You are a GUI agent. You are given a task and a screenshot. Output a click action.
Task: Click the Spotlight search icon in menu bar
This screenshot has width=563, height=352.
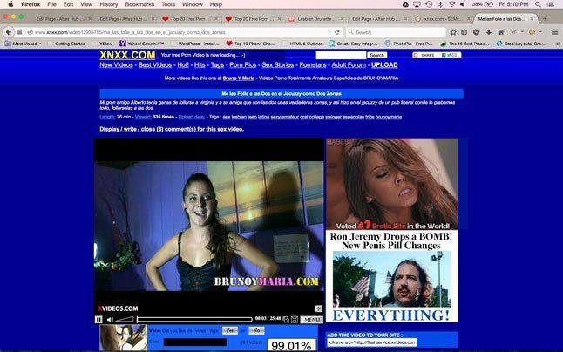(x=536, y=4)
